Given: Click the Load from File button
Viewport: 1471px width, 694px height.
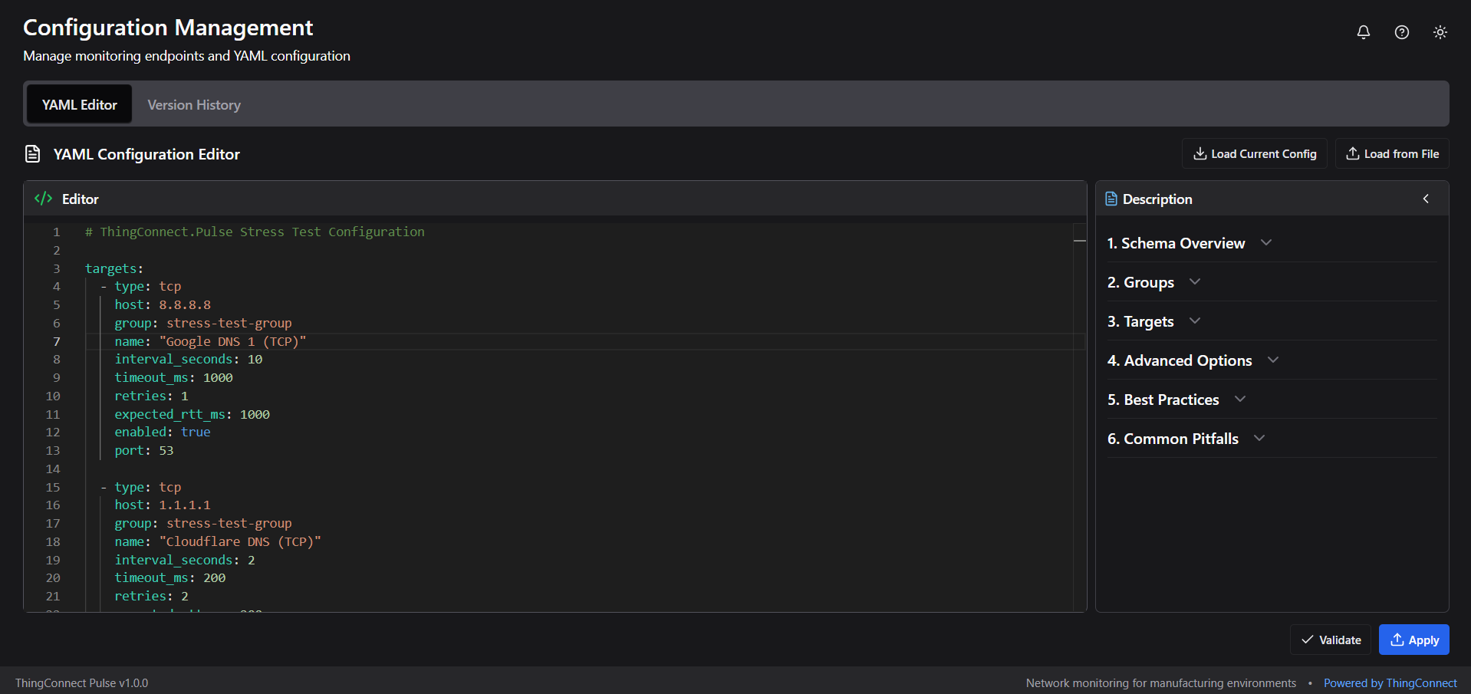Looking at the screenshot, I should (x=1391, y=154).
